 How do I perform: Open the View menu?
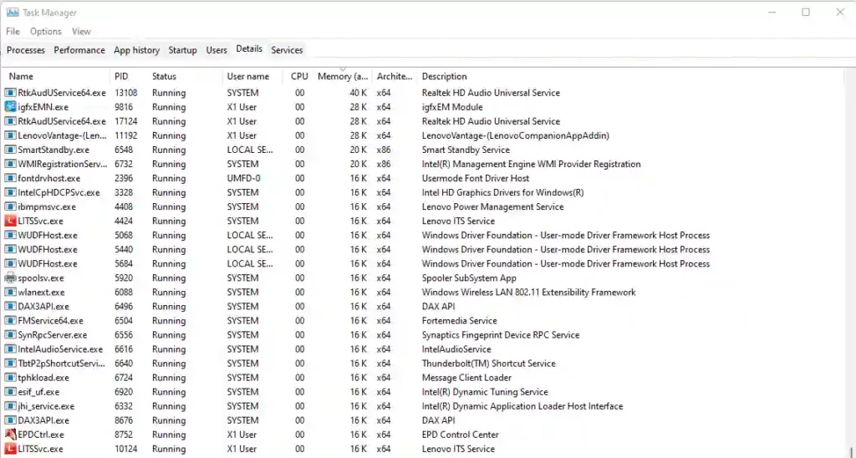click(x=81, y=32)
